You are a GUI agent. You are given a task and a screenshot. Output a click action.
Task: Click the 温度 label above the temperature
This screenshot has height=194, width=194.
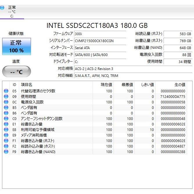tap(16, 61)
